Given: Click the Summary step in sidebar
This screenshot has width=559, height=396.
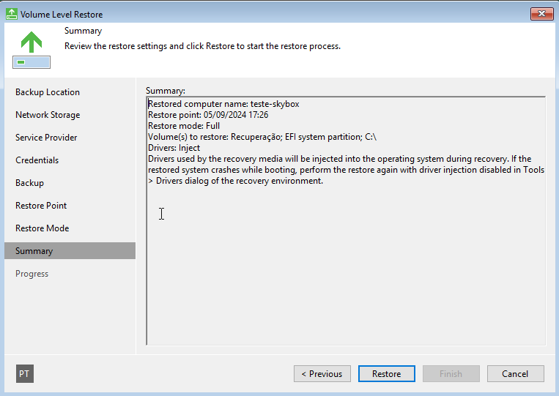Looking at the screenshot, I should point(70,251).
